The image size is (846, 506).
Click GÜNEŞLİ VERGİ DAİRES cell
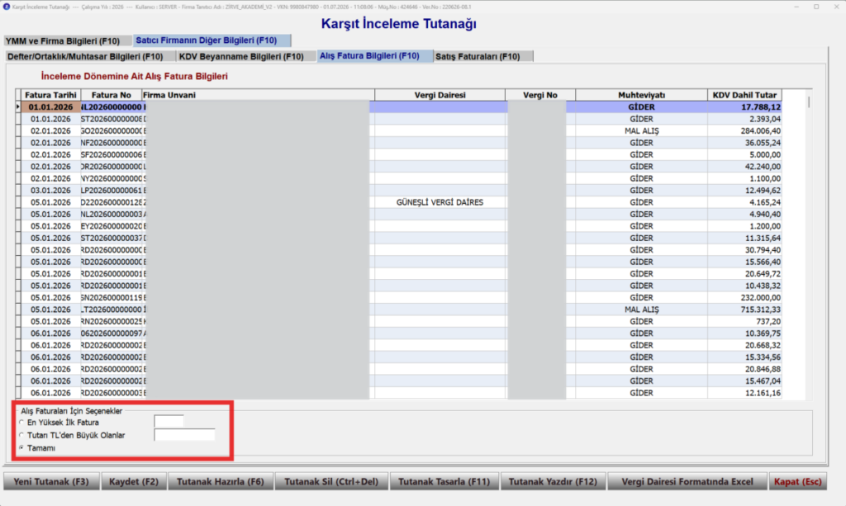click(x=440, y=202)
